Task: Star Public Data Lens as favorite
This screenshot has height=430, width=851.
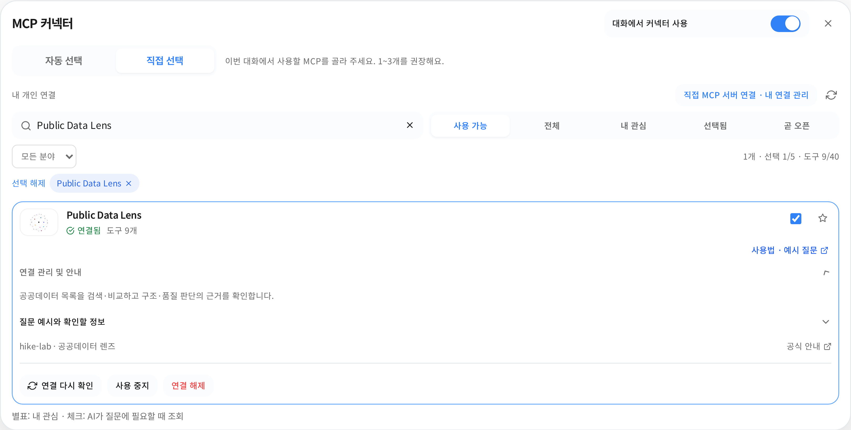Action: (x=822, y=218)
